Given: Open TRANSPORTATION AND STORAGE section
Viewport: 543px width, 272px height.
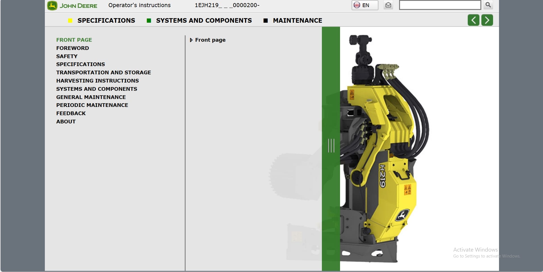Looking at the screenshot, I should tap(104, 72).
